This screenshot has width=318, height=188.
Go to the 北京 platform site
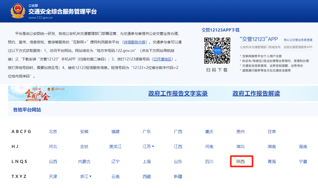pos(53,132)
